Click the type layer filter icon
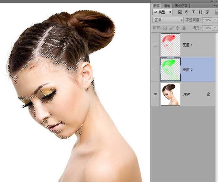The height and width of the screenshot is (182, 218). [193, 12]
